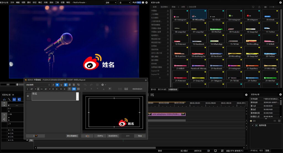Click the Layout18 category lock icon
The height and width of the screenshot is (153, 283).
[x=168, y=71]
